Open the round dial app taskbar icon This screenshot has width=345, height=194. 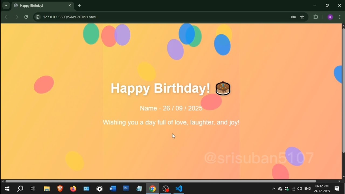point(100,189)
